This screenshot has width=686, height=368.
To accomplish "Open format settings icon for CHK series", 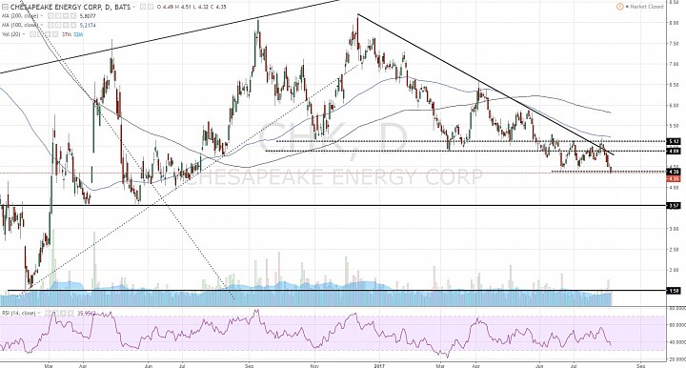I will point(151,7).
